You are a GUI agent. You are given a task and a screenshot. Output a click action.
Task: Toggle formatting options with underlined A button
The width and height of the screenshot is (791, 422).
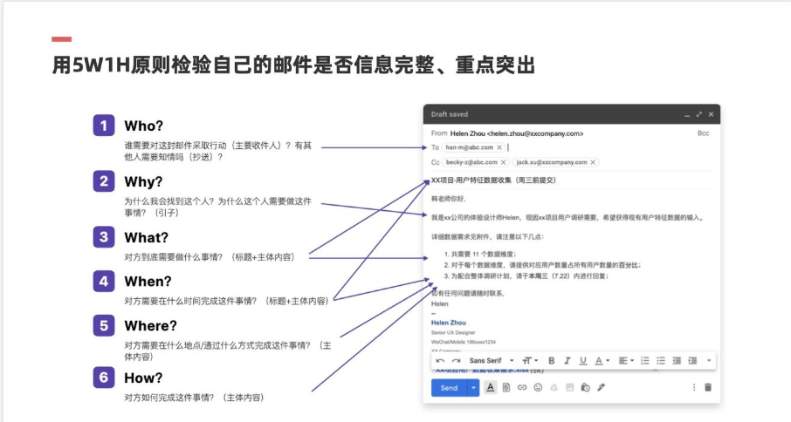click(491, 387)
